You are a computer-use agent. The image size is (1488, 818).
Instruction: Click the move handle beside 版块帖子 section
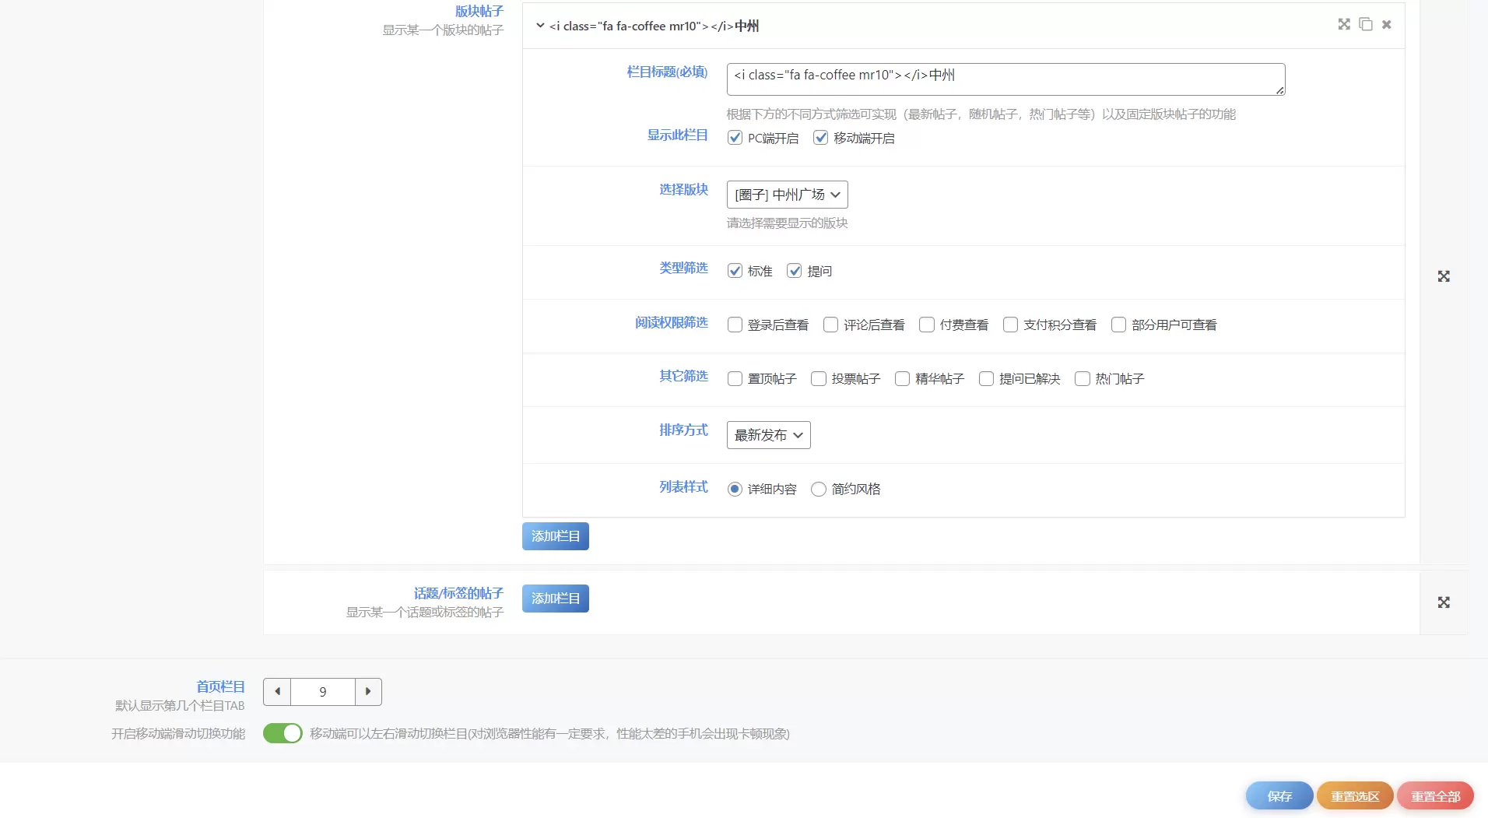(1444, 276)
